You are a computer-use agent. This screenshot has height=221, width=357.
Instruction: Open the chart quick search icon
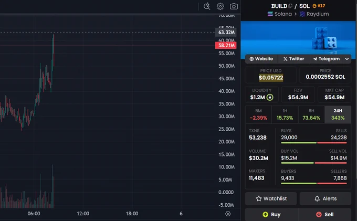coord(207,6)
